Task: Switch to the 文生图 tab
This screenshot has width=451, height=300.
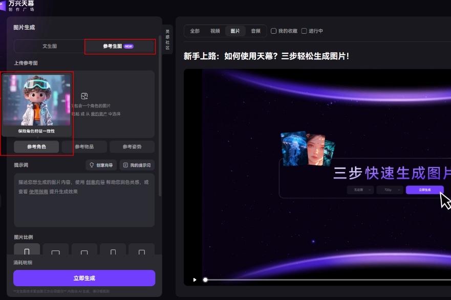Action: (50, 46)
